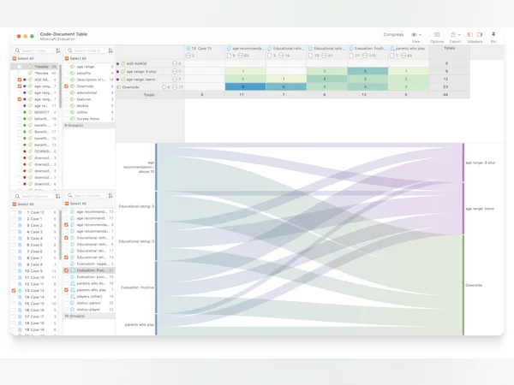Click the Compress button

coord(393,34)
